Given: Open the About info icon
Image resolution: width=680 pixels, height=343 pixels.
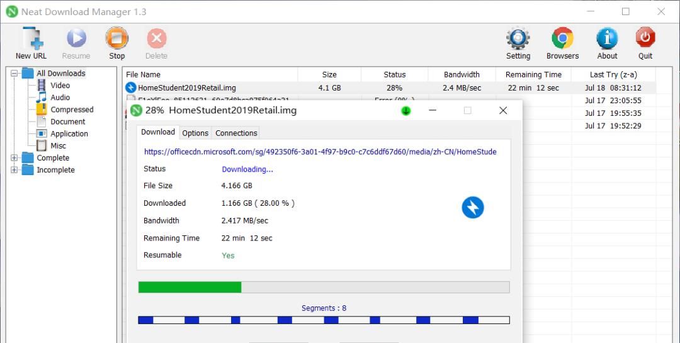Looking at the screenshot, I should (x=607, y=38).
